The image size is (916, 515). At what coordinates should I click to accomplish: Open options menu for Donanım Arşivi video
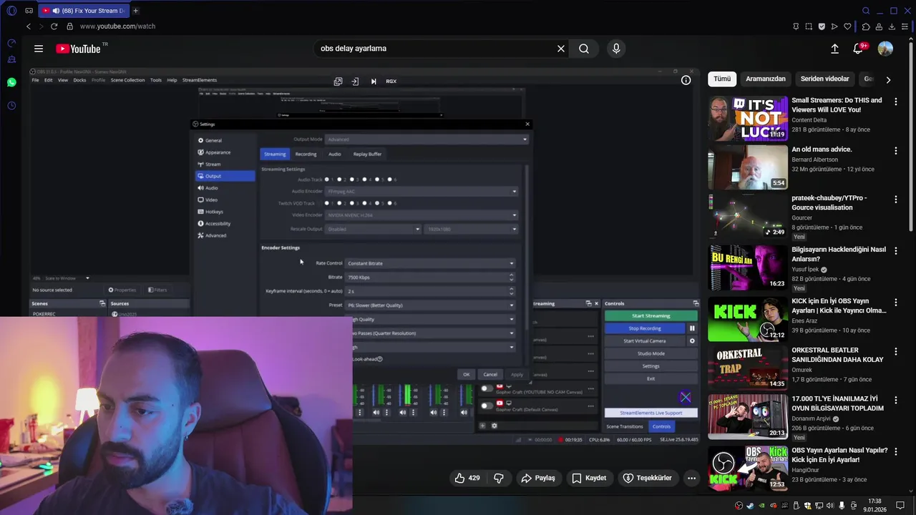(x=895, y=401)
